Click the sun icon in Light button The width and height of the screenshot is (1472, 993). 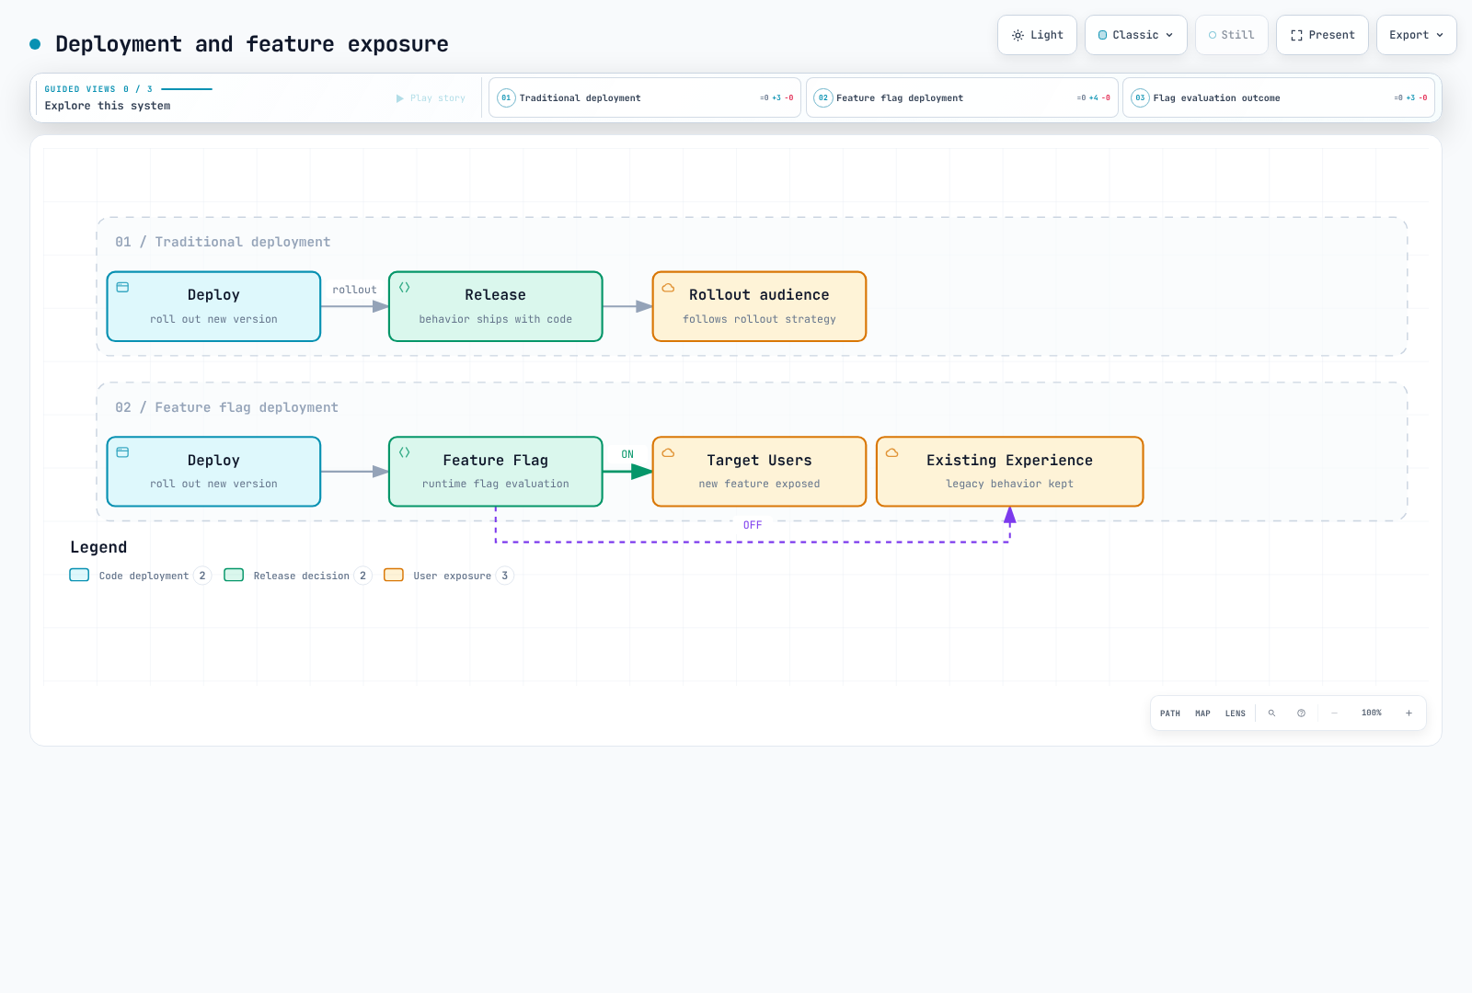coord(1018,35)
